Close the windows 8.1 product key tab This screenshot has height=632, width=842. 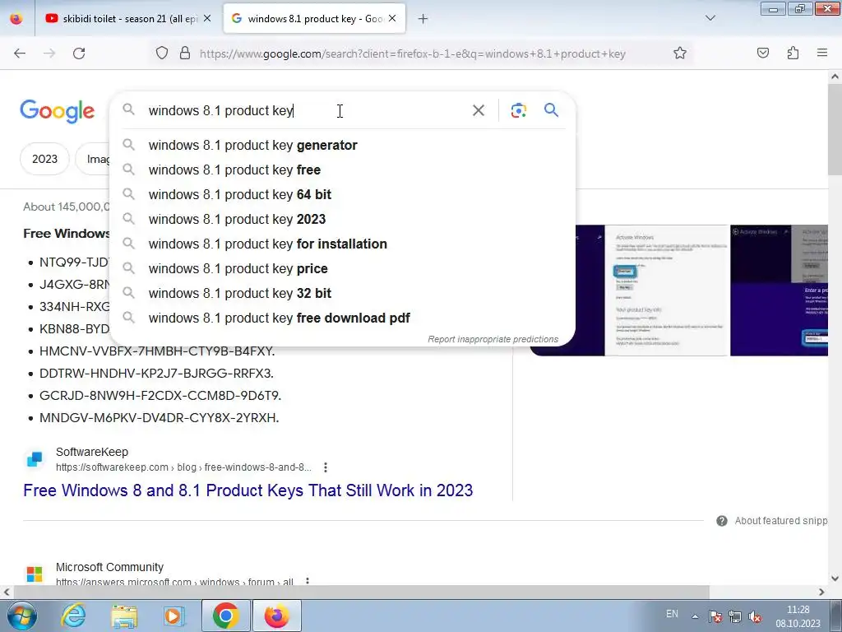(x=392, y=19)
